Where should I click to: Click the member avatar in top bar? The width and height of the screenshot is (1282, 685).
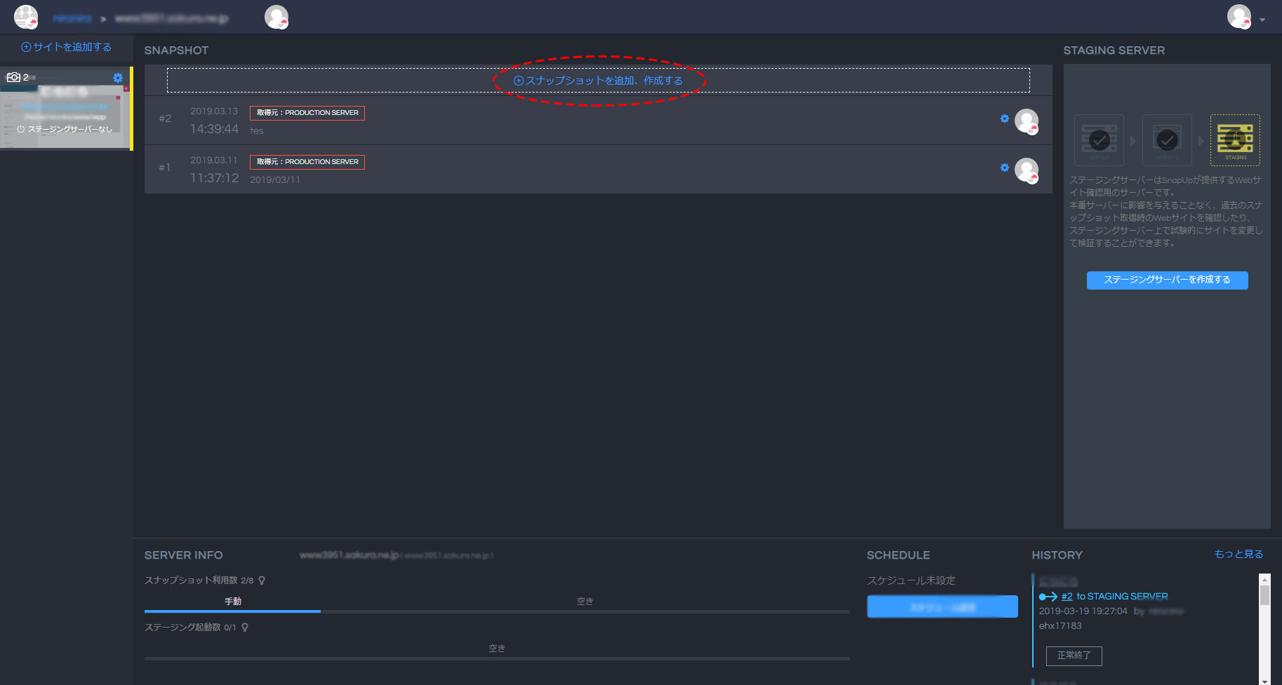(x=276, y=17)
